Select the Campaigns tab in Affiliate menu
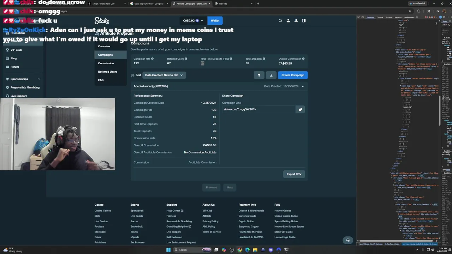Viewport: 452px width, 254px height. [111, 55]
